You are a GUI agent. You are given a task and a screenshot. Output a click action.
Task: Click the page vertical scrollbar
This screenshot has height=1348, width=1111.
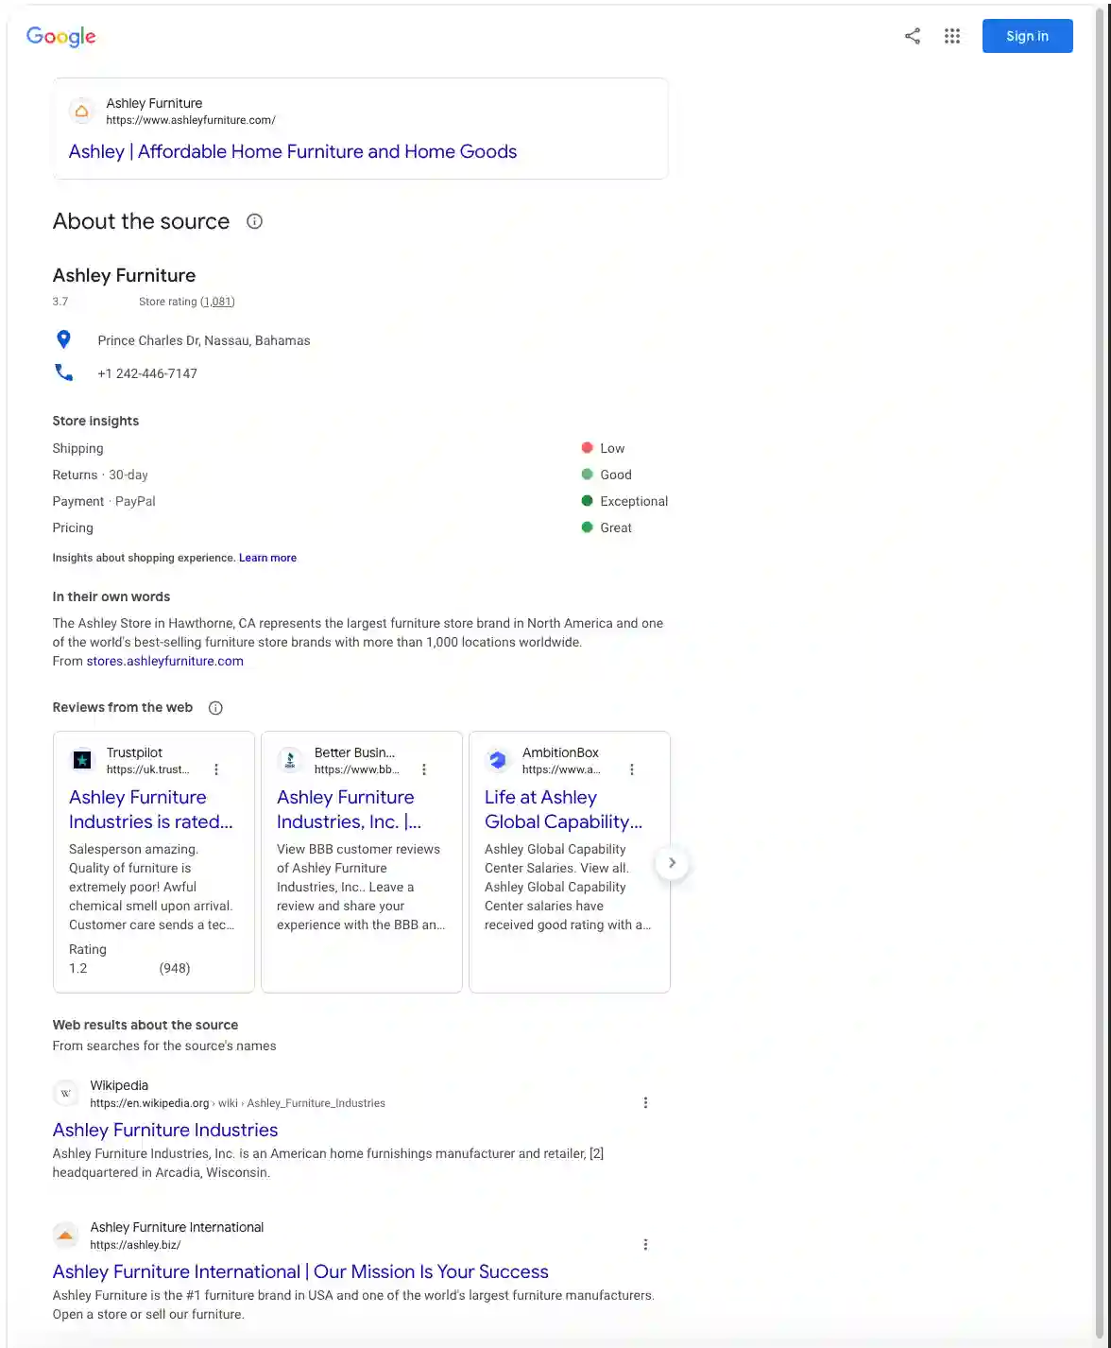(1102, 674)
